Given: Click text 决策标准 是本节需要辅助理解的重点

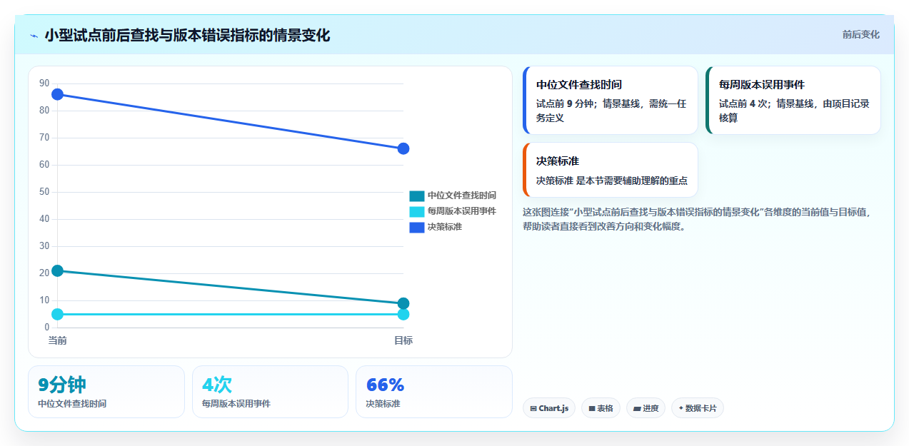Looking at the screenshot, I should tap(612, 181).
